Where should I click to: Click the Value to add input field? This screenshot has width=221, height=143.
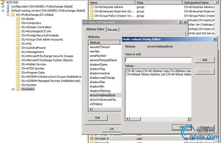[x=158, y=60]
